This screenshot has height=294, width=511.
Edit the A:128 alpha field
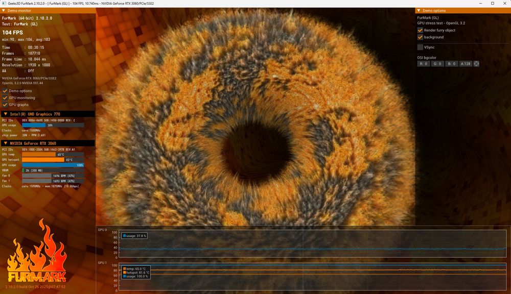466,64
